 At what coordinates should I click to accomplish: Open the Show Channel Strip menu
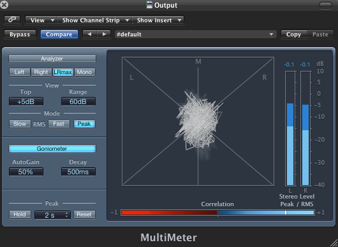point(94,20)
